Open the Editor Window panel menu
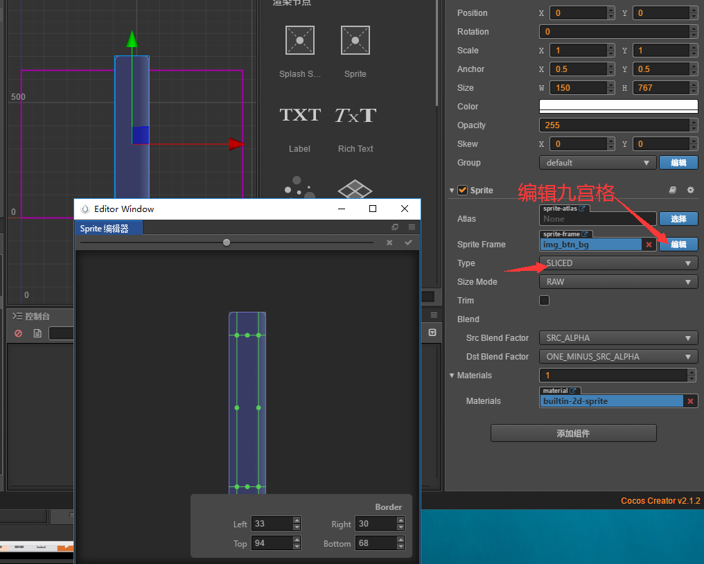 tap(412, 227)
